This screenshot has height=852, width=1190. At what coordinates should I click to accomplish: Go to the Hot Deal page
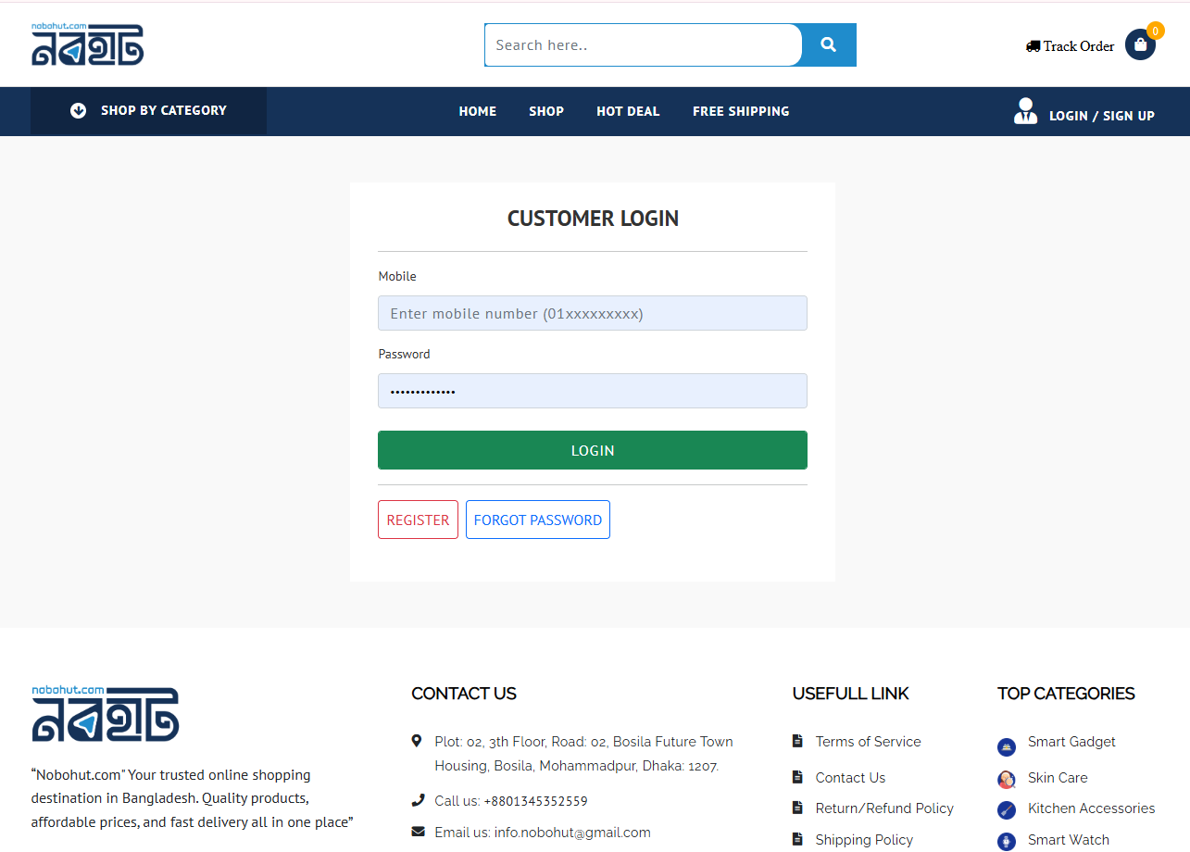click(x=628, y=111)
